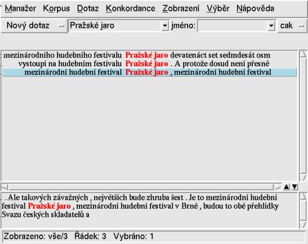Open the Manažer menu
The height and width of the screenshot is (244, 308).
click(x=20, y=9)
